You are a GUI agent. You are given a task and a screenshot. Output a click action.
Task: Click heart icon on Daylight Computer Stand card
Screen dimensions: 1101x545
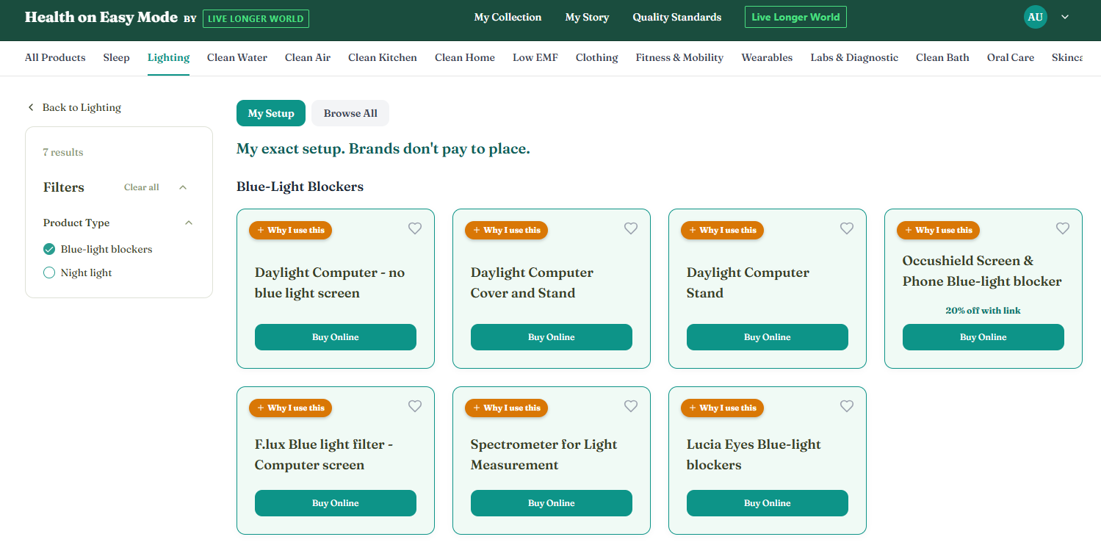[x=847, y=228]
